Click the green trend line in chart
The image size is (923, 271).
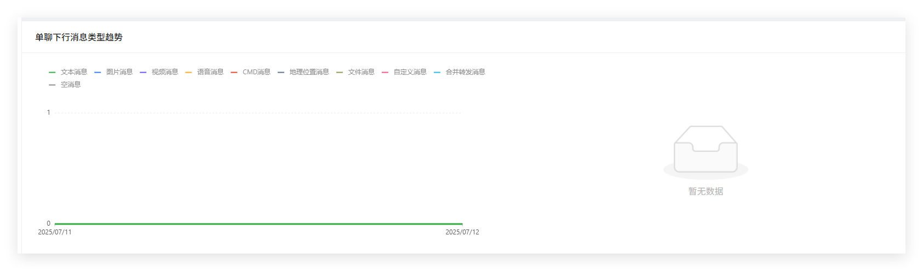[259, 223]
